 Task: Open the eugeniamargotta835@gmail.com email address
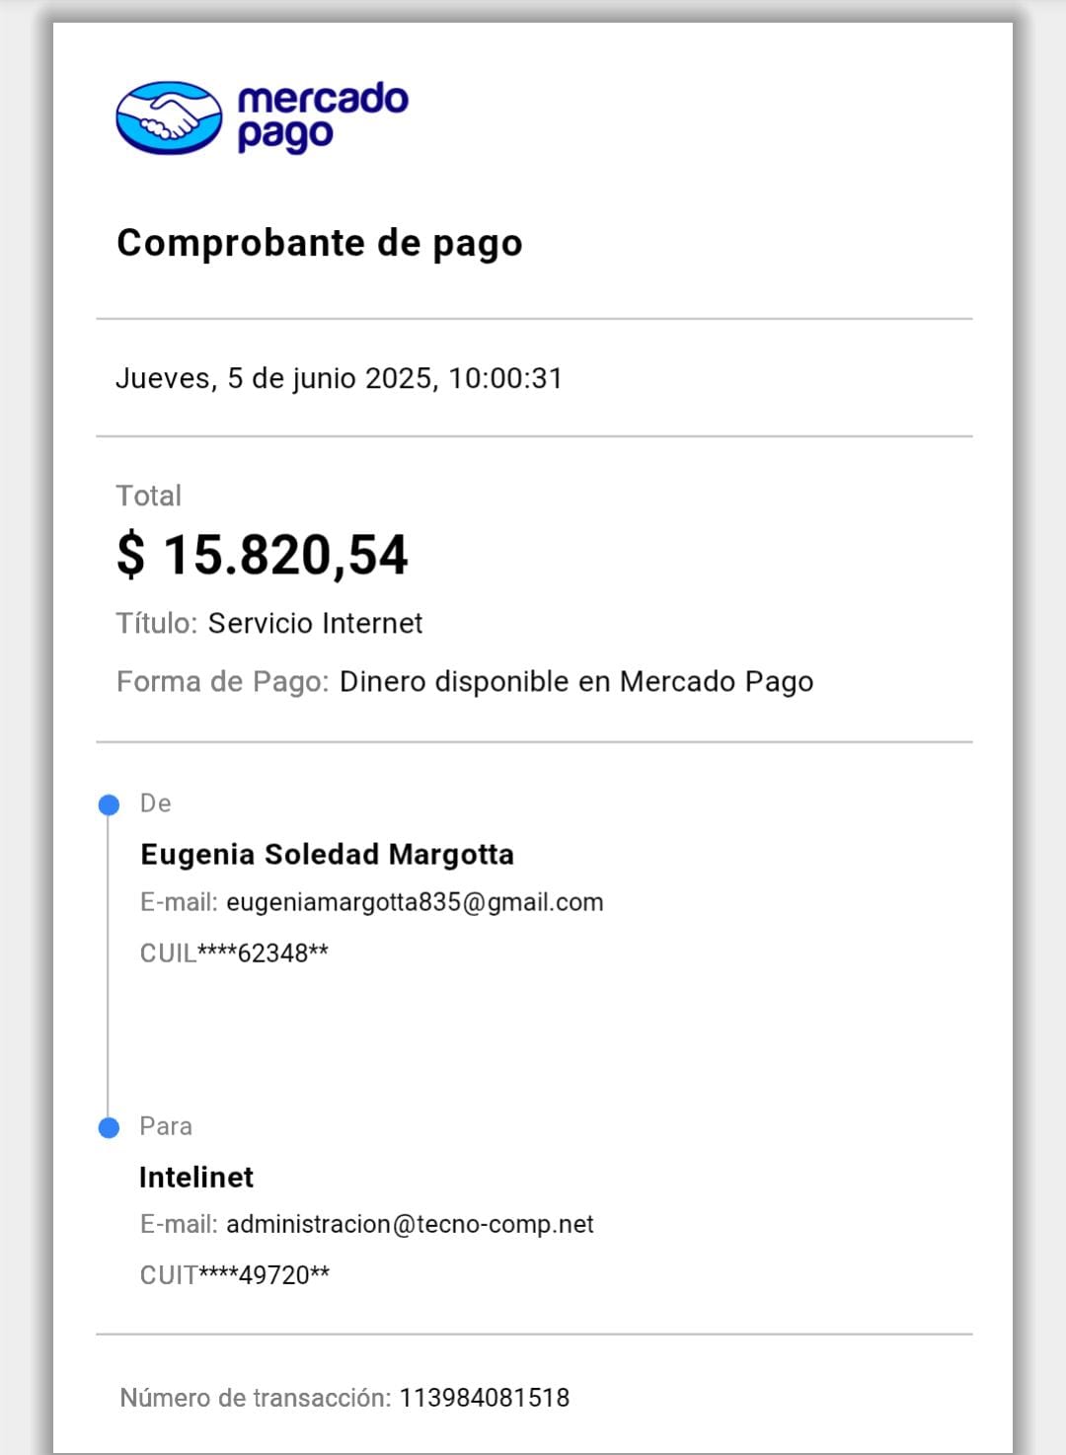pyautogui.click(x=415, y=902)
